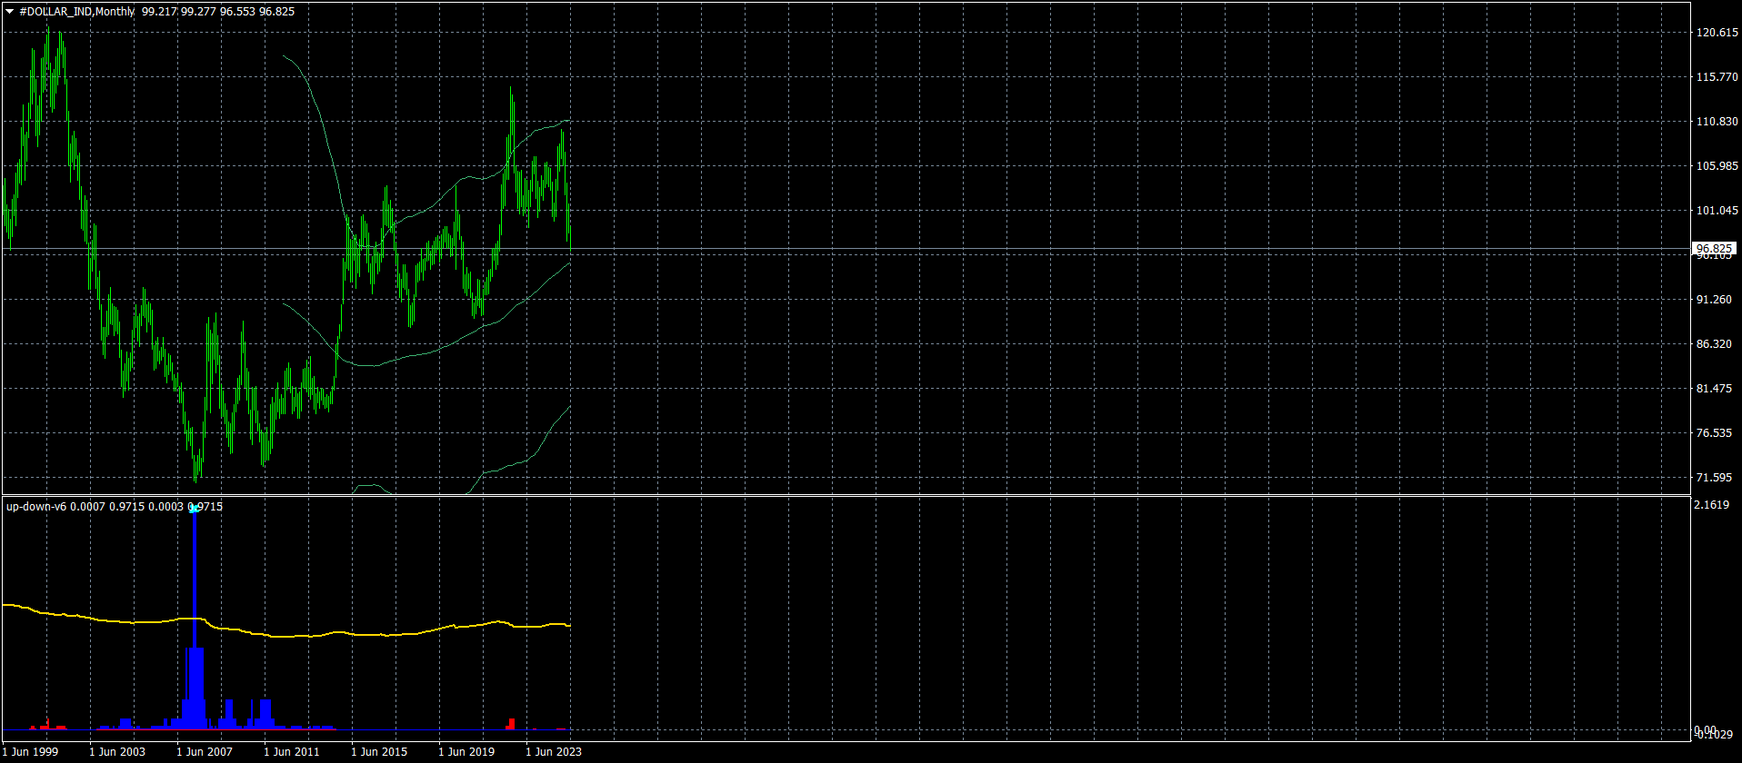The image size is (1742, 763).
Task: Click the 1 Jun 2023 date label
Action: (x=554, y=751)
